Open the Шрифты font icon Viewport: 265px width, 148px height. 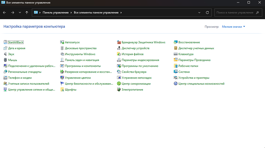pos(62,89)
